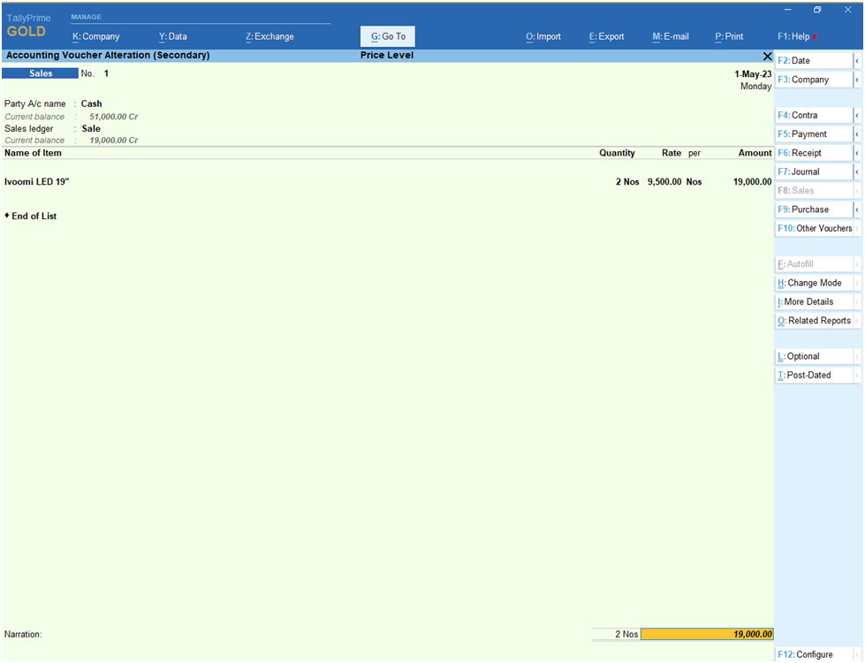Open the E: Export menu
Viewport: 865px width, 663px height.
[x=606, y=36]
